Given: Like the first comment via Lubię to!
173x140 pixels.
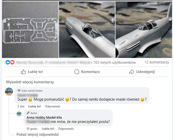Looking at the screenshot, I should pyautogui.click(x=35, y=106).
